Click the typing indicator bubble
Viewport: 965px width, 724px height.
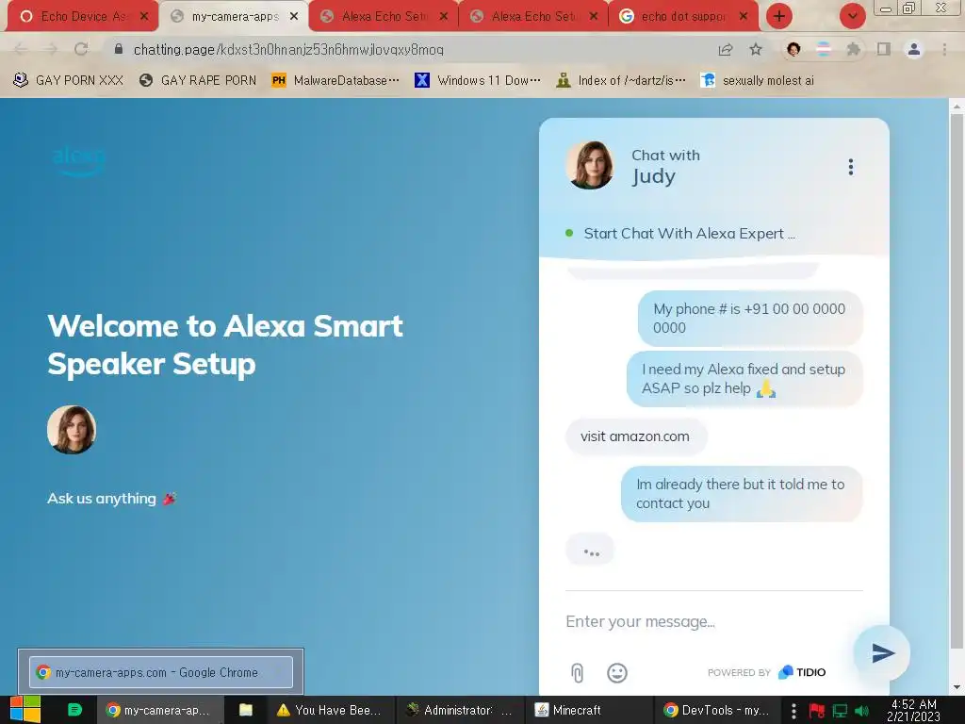590,550
